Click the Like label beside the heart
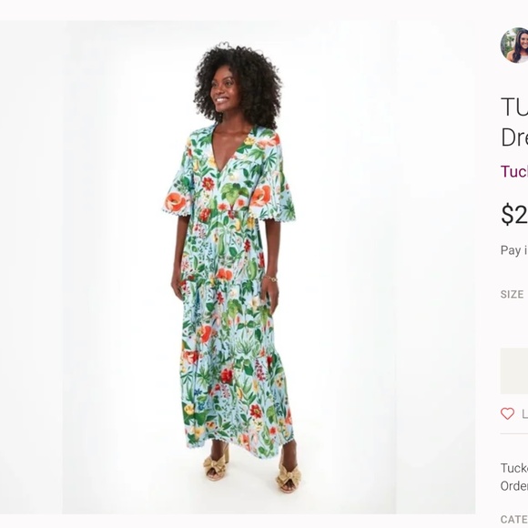 point(524,414)
